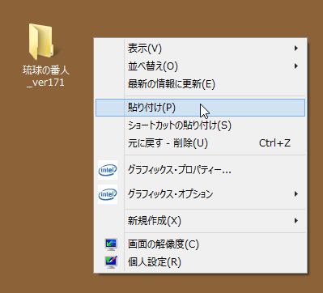The height and width of the screenshot is (293, 323).
Task: Click the 琉球の番人_ver171 folder name label
Action: [x=46, y=76]
